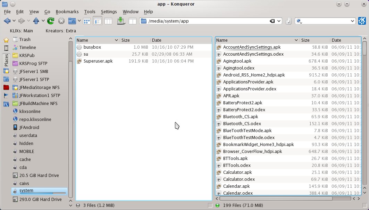Click right panel green active LED
Image resolution: width=369 pixels, height=210 pixels.
click(217, 205)
